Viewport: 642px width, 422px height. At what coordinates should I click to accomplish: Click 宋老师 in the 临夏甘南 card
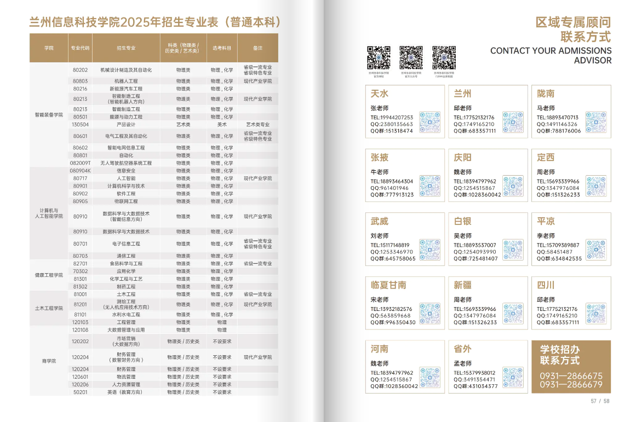[380, 300]
